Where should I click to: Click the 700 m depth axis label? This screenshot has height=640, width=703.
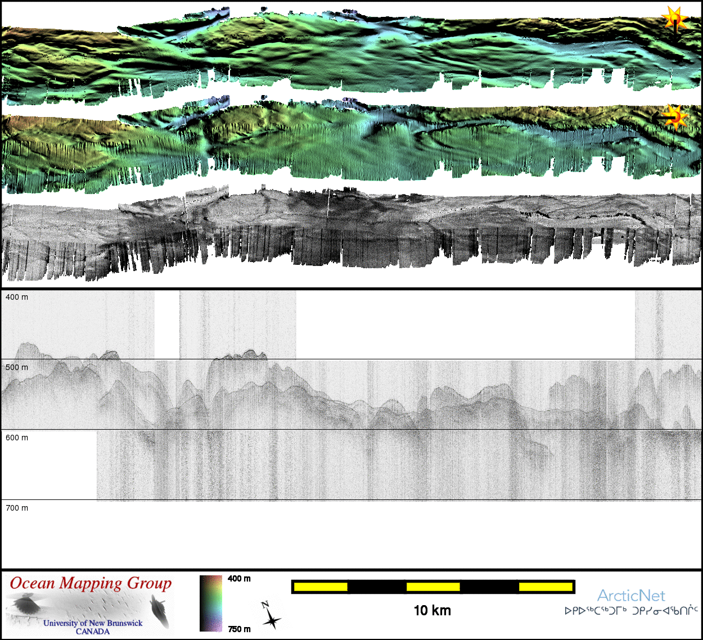pos(17,508)
